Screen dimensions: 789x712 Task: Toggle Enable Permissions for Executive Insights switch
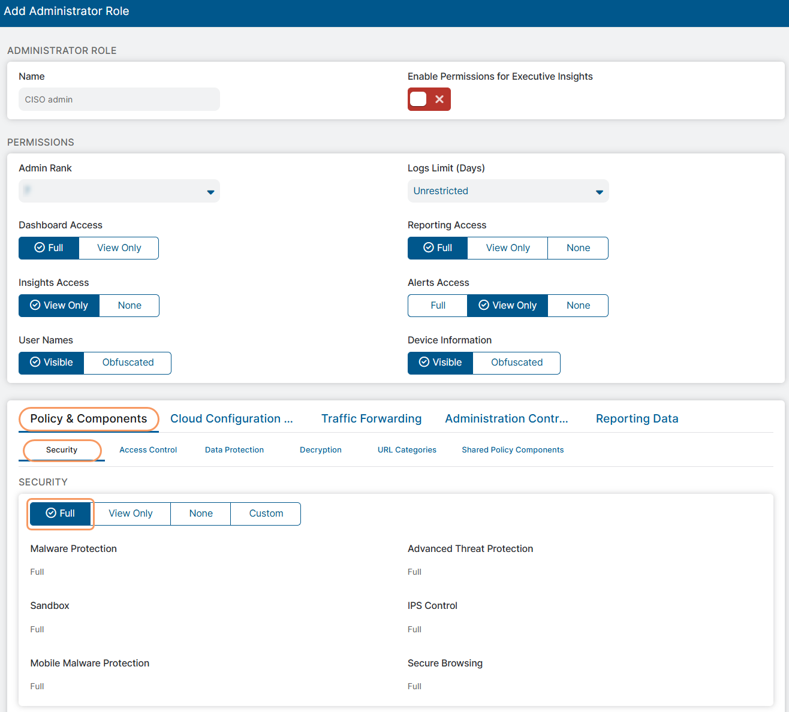click(x=429, y=99)
